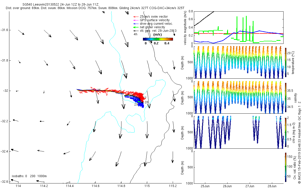
Task: Click the magenta GPS surface velocity legend arrow
Action: 136,20
